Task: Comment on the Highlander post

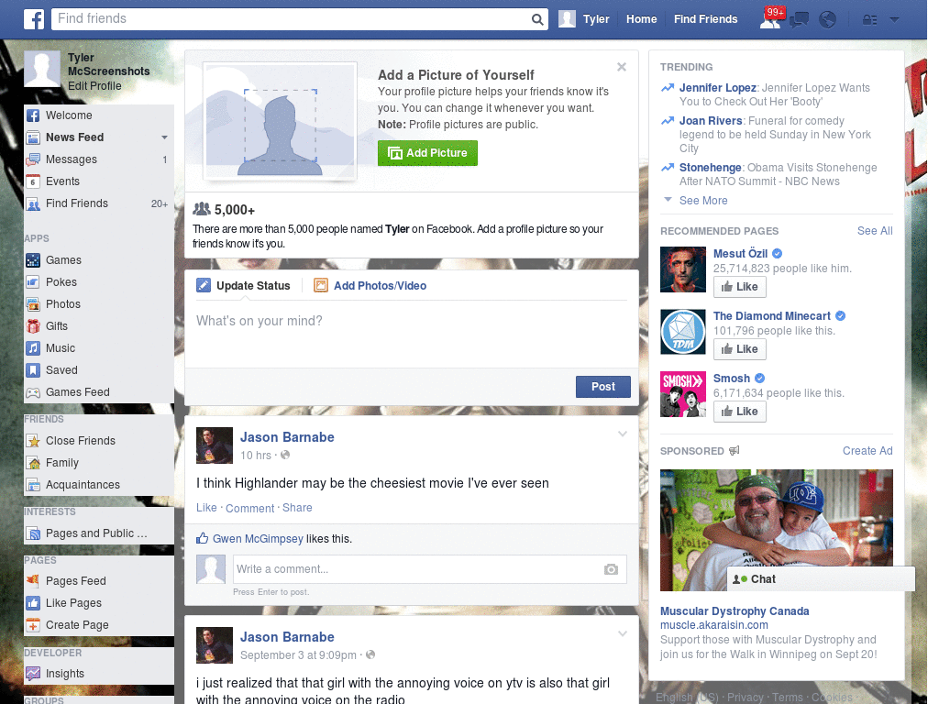Action: [x=249, y=508]
